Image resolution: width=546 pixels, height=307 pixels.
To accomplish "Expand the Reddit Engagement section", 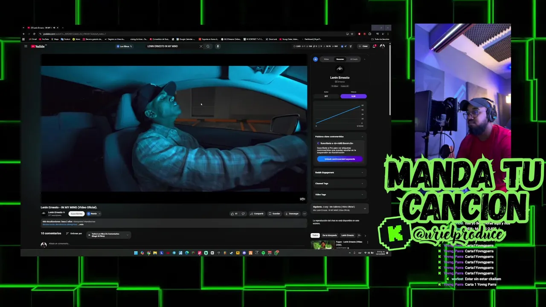I will 340,173.
